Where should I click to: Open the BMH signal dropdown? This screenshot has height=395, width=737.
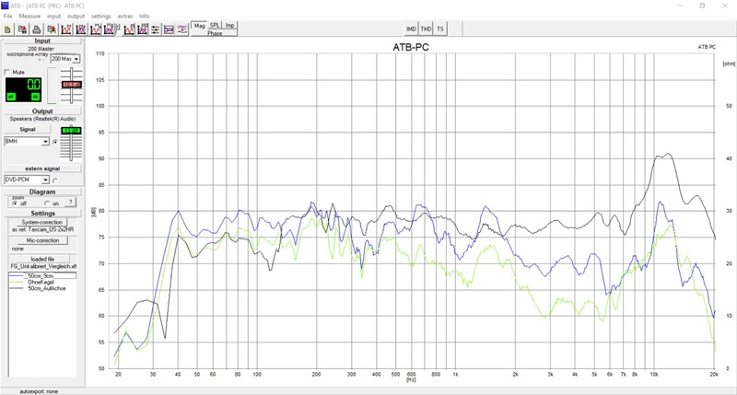click(45, 142)
